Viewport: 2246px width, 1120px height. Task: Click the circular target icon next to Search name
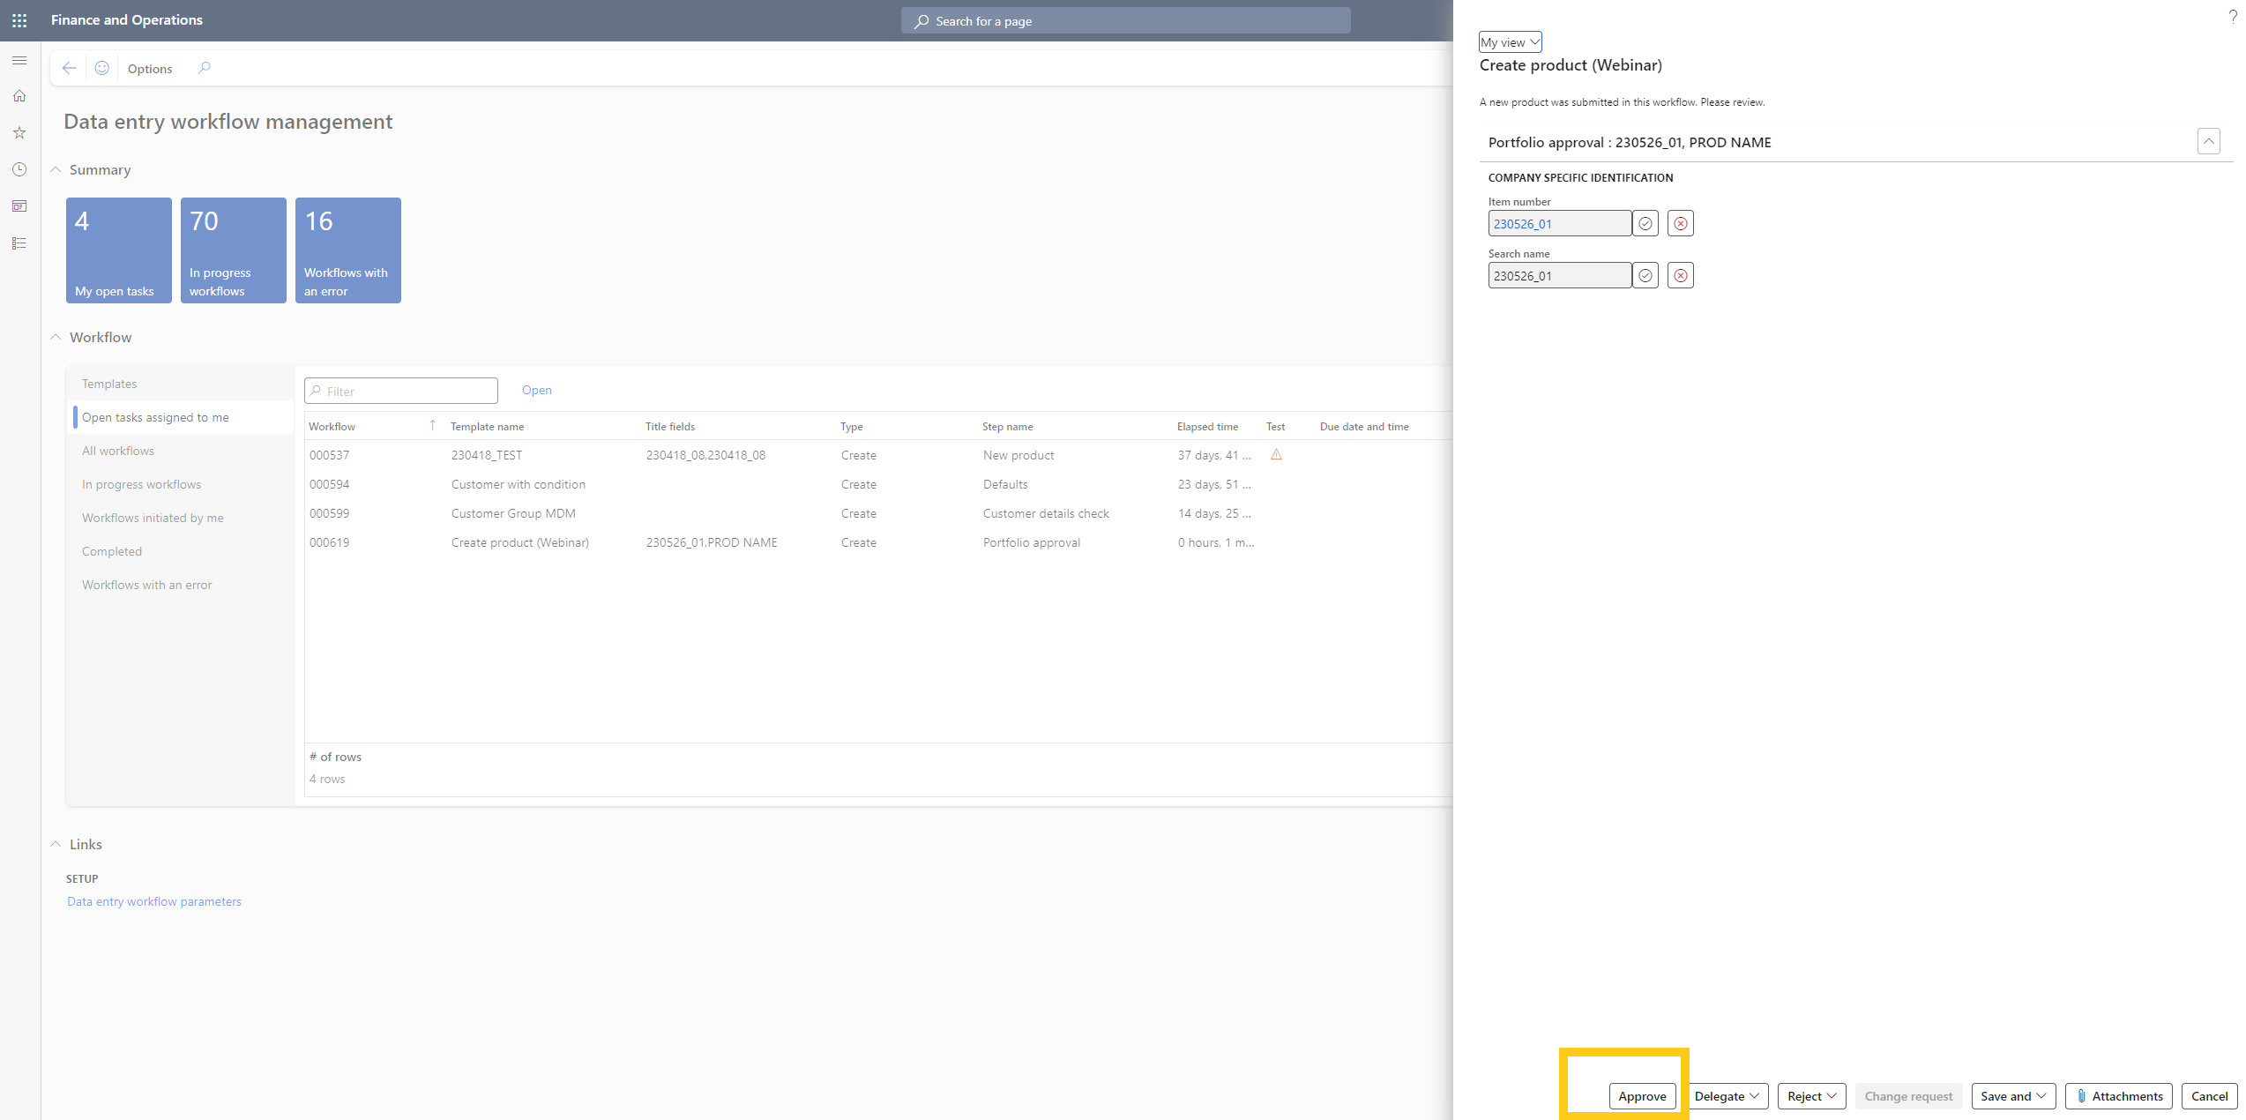[1645, 275]
